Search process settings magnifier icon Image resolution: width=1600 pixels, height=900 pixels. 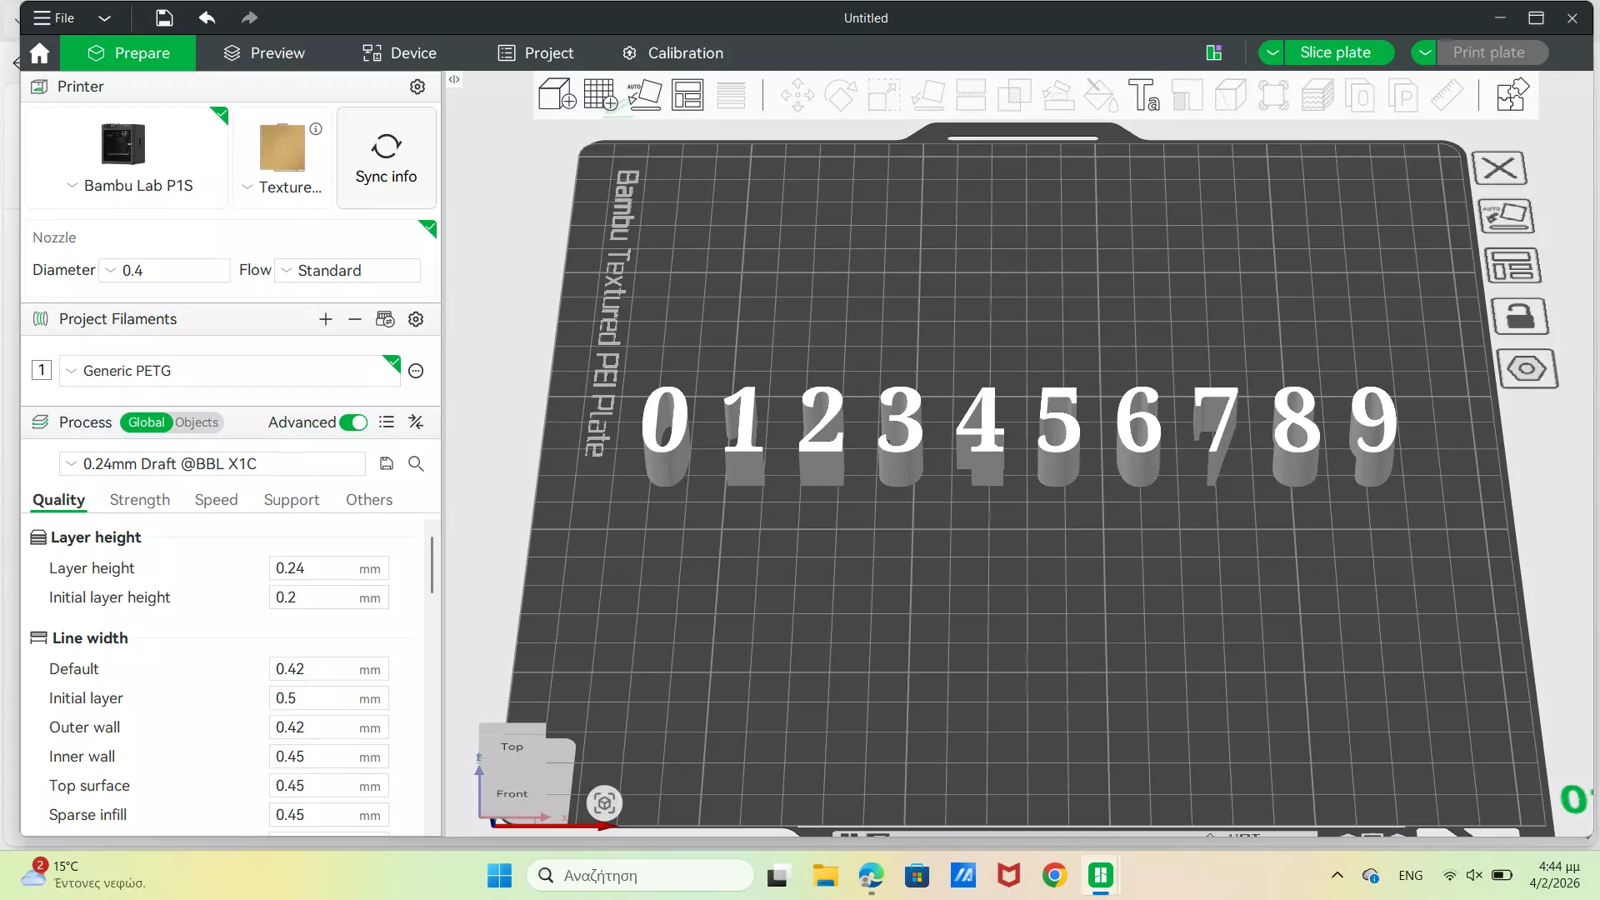coord(416,463)
